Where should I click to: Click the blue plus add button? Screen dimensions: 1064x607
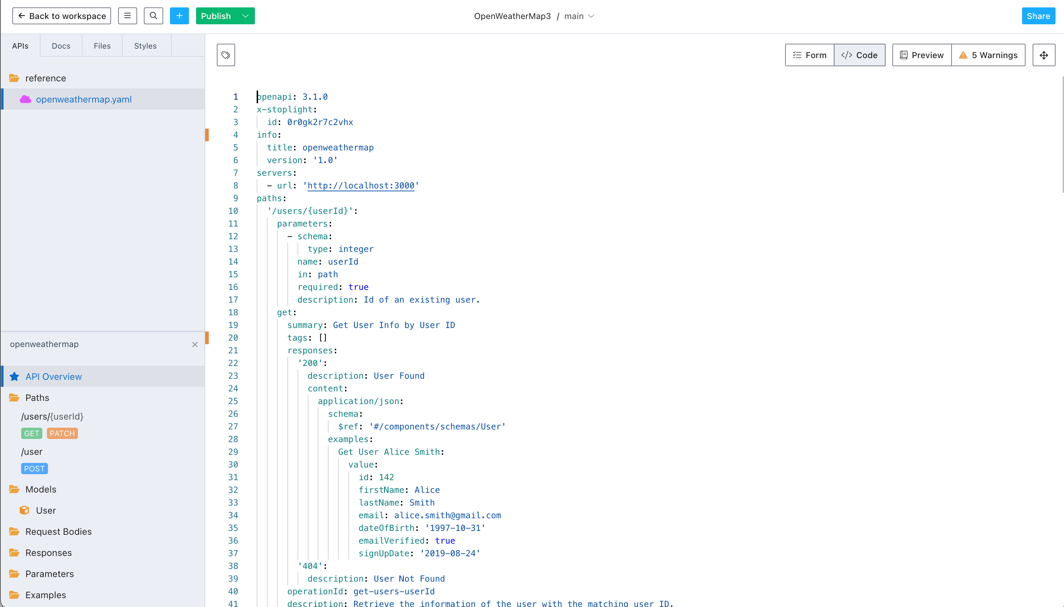[x=179, y=16]
